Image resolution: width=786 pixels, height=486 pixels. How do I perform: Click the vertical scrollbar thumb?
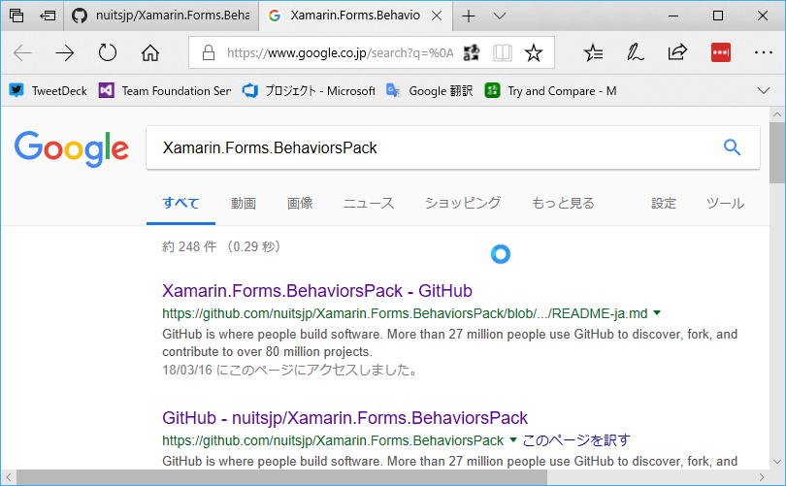pos(777,152)
